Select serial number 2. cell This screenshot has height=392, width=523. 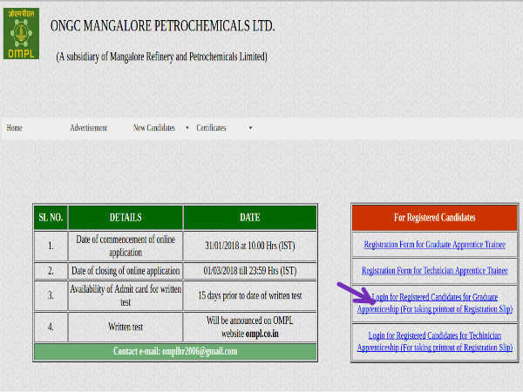pyautogui.click(x=51, y=271)
